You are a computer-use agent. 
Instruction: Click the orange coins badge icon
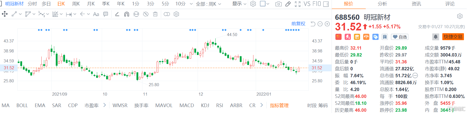point(357,37)
